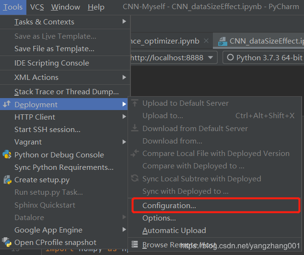Open Deployment Options
The height and width of the screenshot is (255, 304).
pos(215,218)
